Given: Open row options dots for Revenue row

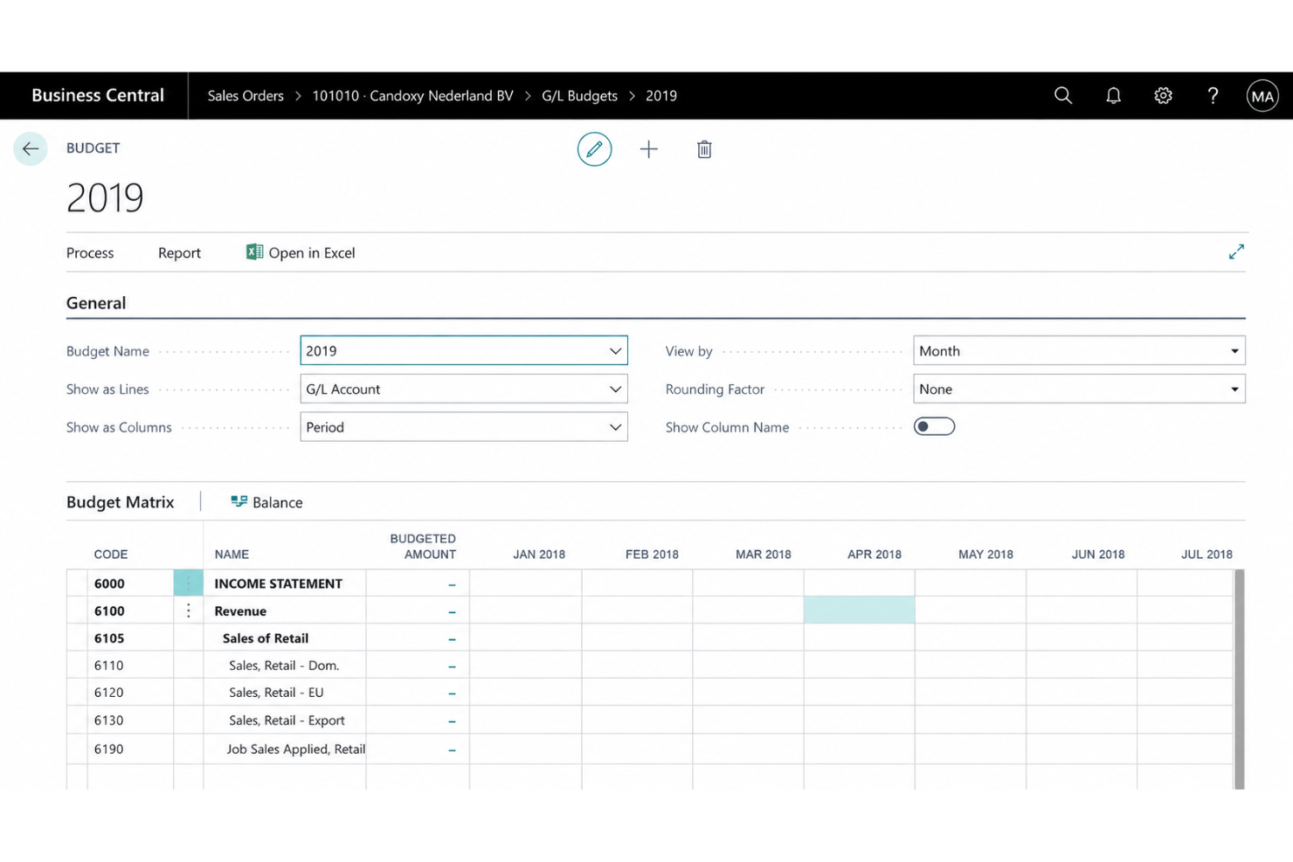Looking at the screenshot, I should tap(188, 610).
